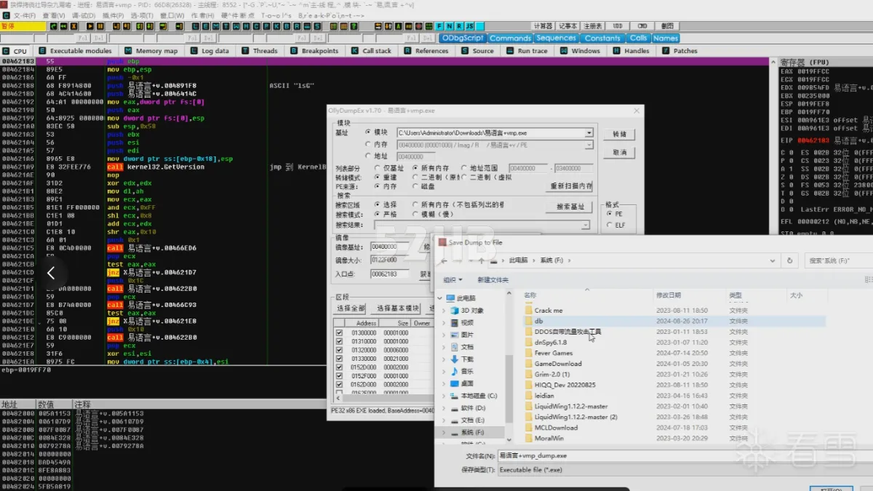Click the 转储 dump button
This screenshot has height=491, width=873.
coord(619,135)
